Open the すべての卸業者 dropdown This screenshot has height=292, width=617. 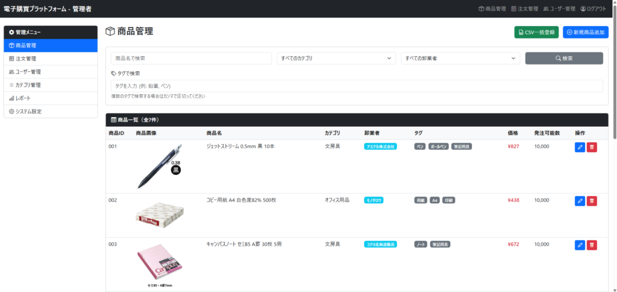(x=460, y=59)
